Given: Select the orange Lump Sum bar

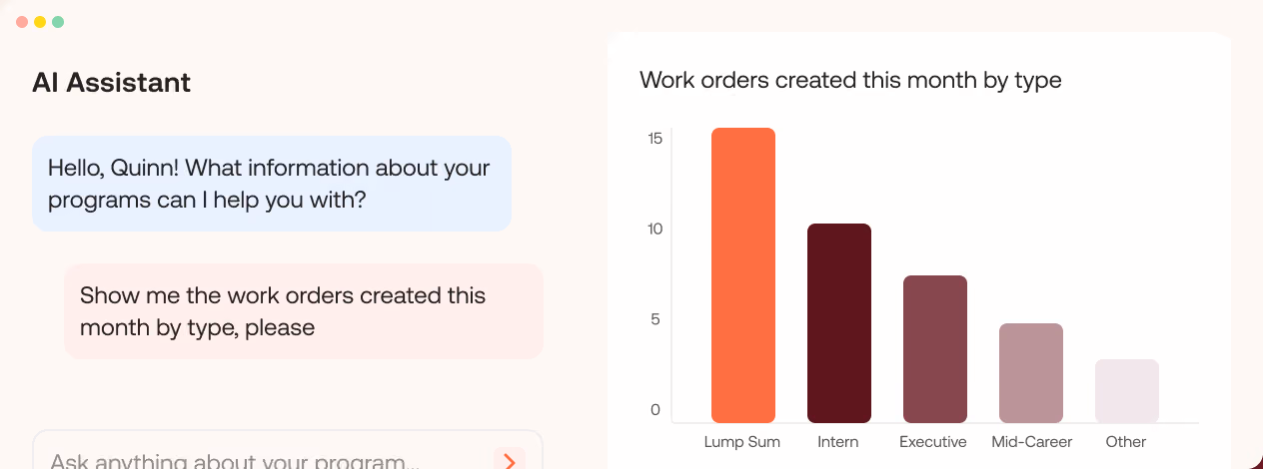Looking at the screenshot, I should point(743,275).
